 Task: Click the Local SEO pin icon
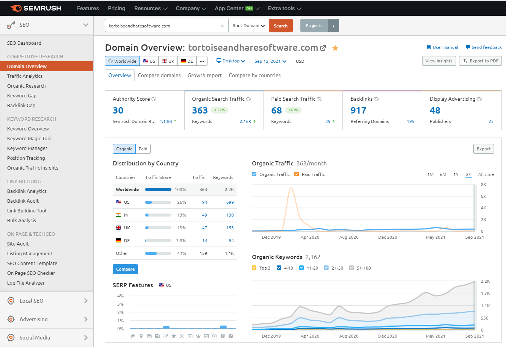11,301
